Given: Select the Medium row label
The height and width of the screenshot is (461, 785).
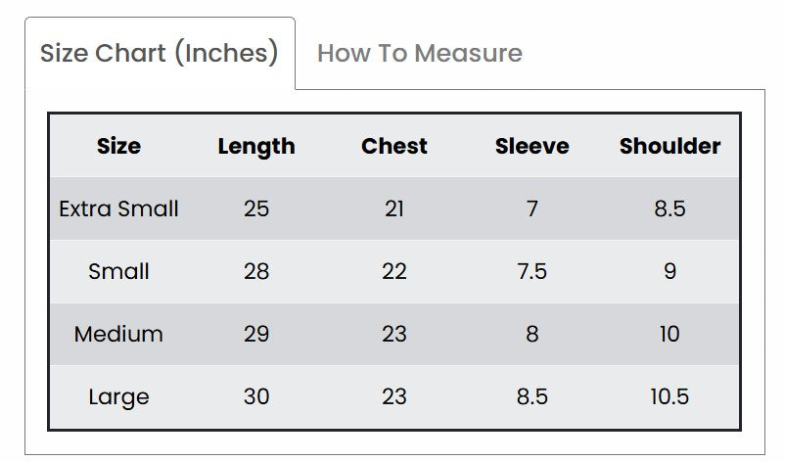Looking at the screenshot, I should click(x=118, y=334).
